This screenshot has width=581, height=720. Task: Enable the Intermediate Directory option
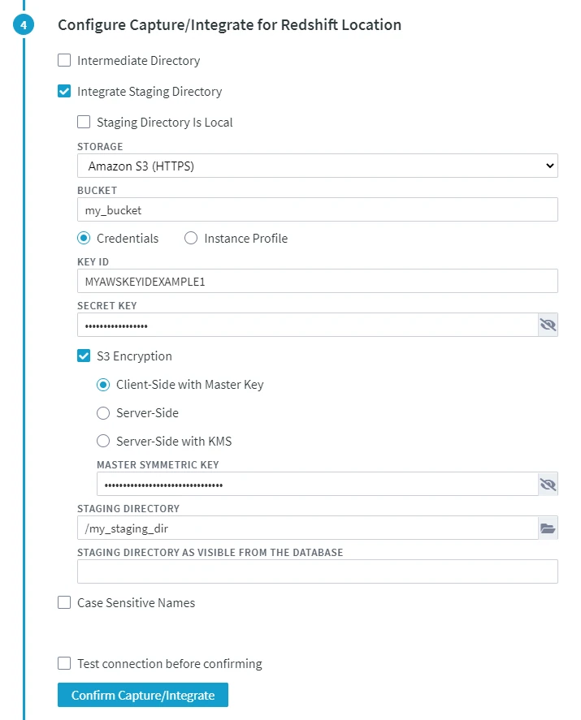click(64, 59)
